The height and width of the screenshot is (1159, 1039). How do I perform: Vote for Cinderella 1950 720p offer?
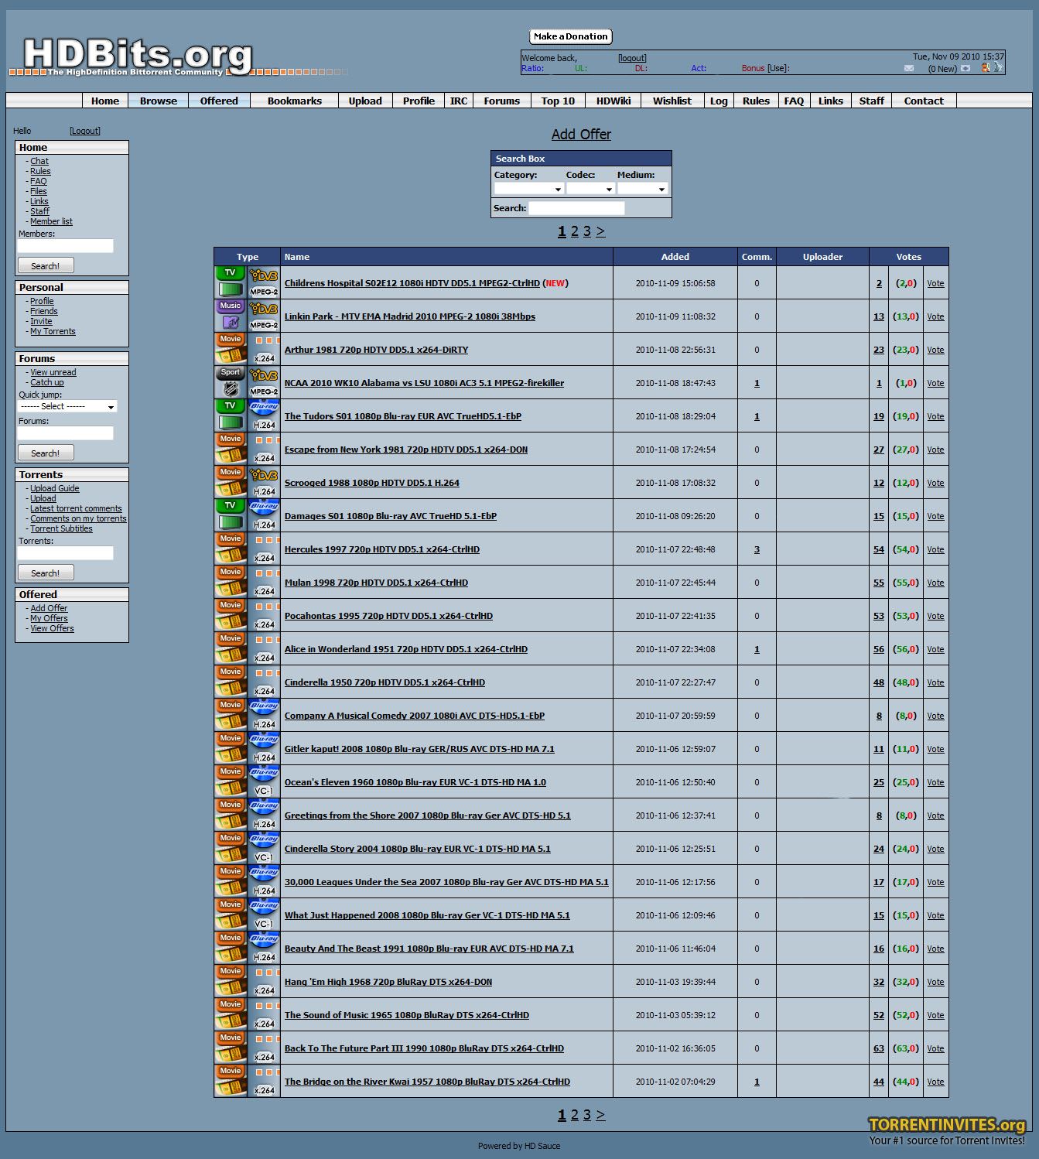(x=935, y=682)
